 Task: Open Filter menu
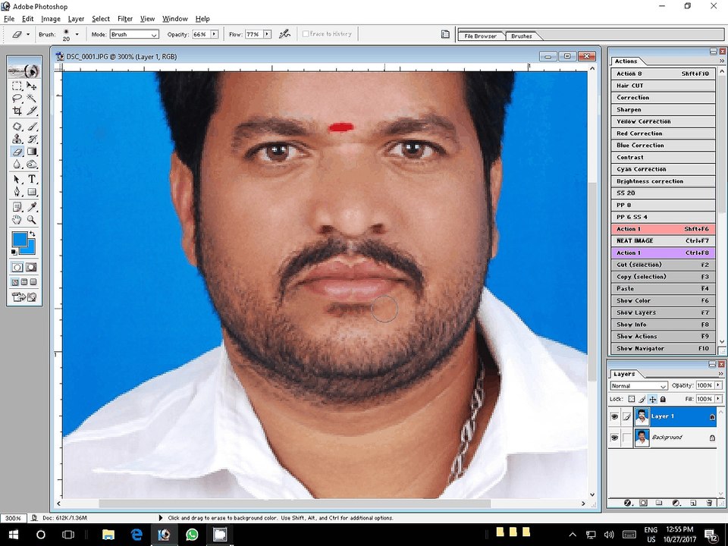click(x=125, y=18)
